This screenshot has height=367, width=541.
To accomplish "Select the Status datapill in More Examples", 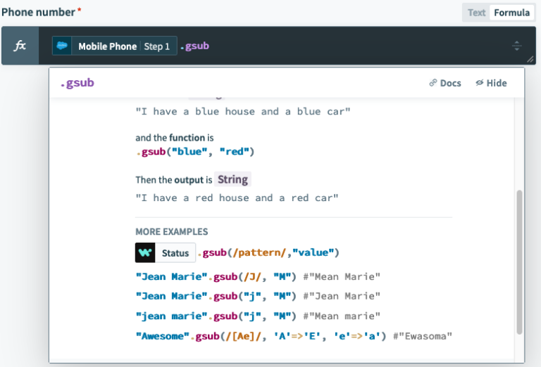I will [x=175, y=253].
